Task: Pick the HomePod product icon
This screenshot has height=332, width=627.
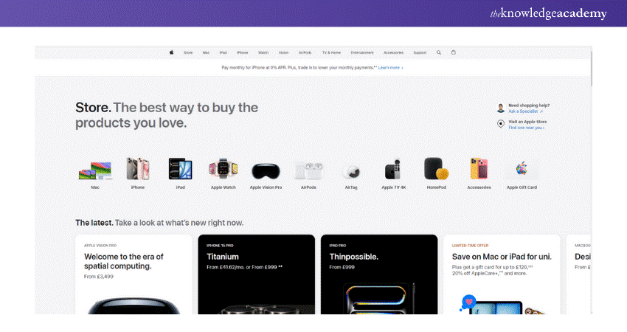Action: coord(436,170)
